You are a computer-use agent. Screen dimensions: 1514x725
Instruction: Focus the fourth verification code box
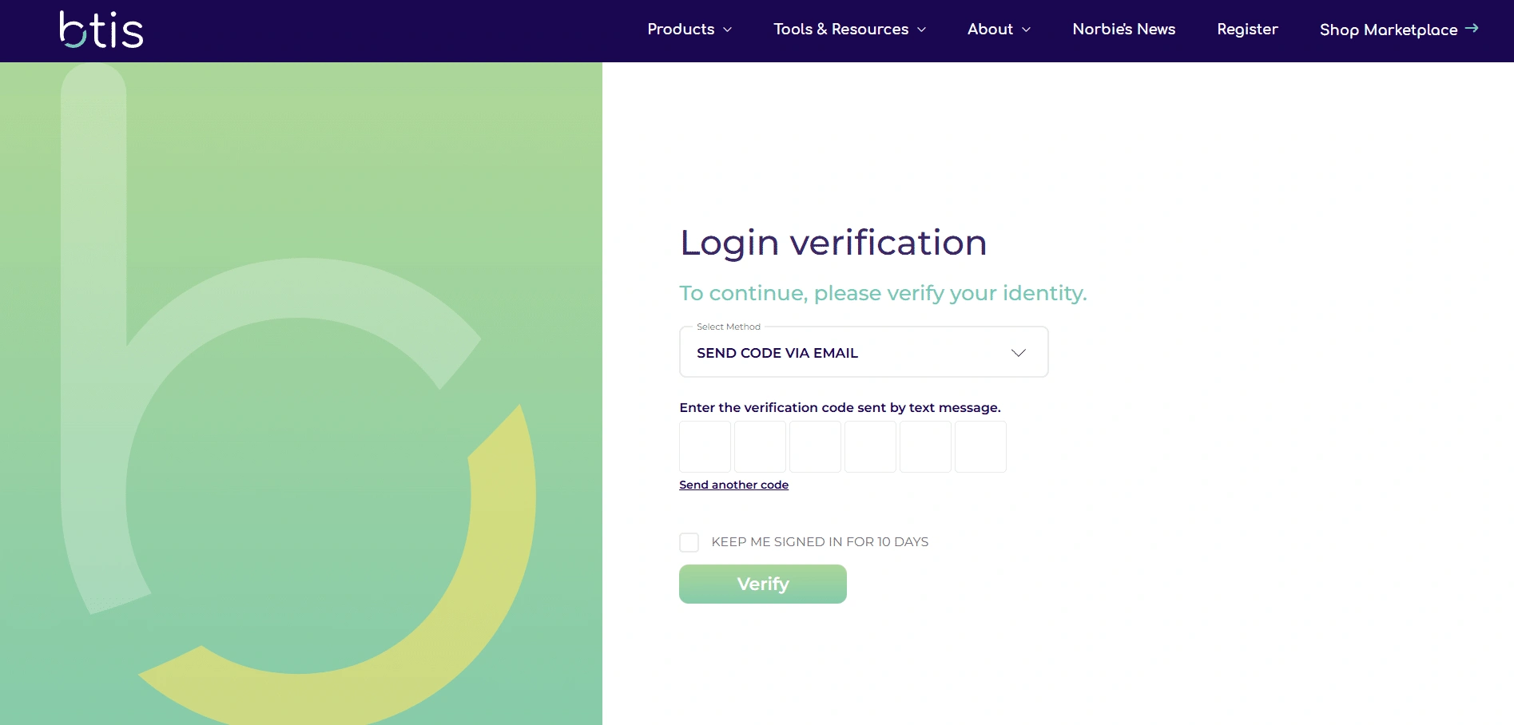coord(870,447)
